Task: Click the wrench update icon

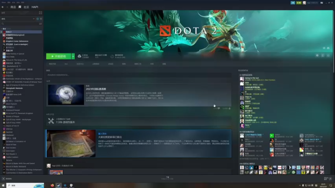Action: (x=51, y=121)
